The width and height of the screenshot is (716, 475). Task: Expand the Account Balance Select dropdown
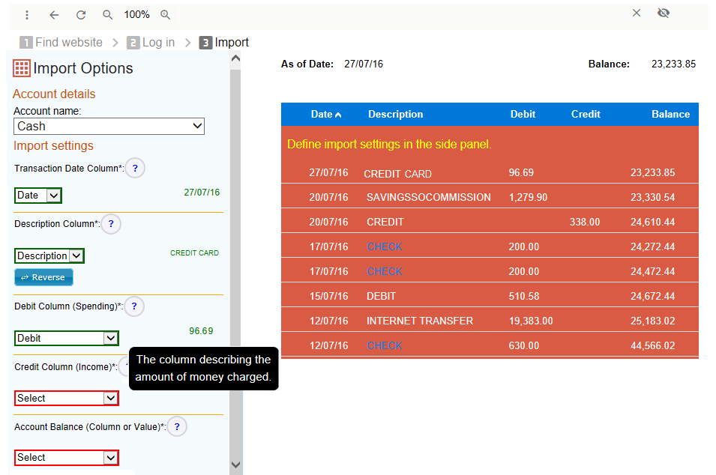67,458
